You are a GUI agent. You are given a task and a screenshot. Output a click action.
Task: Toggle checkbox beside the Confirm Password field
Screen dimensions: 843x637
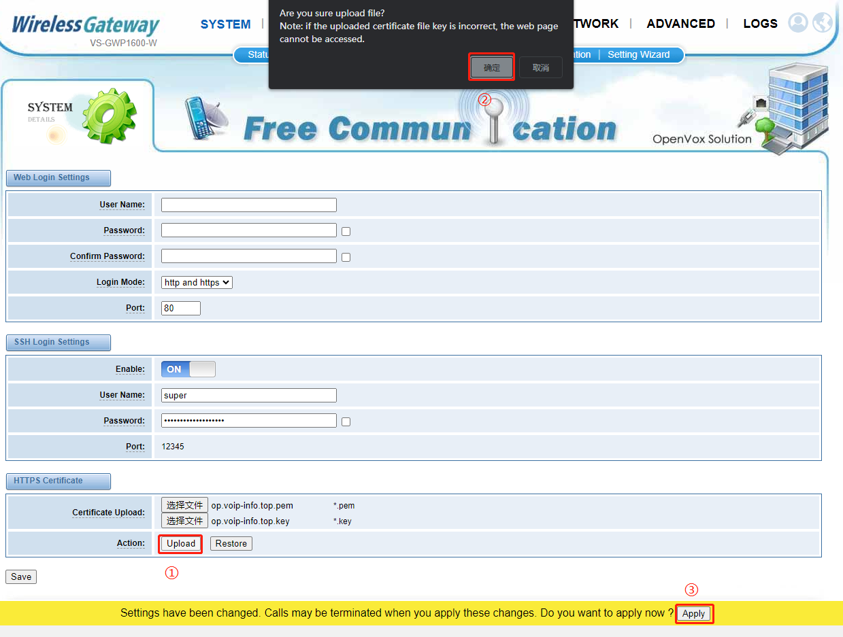pyautogui.click(x=346, y=257)
